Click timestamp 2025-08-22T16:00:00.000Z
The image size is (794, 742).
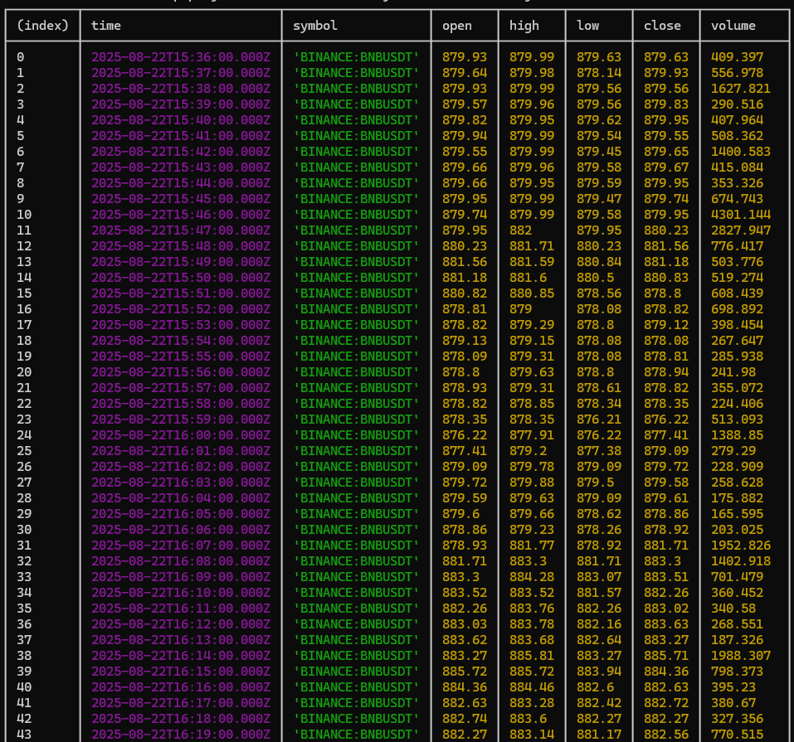coord(181,435)
